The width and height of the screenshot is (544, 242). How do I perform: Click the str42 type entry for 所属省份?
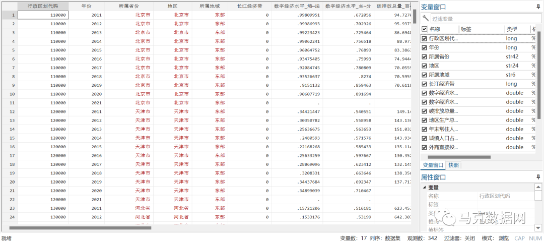click(x=512, y=56)
